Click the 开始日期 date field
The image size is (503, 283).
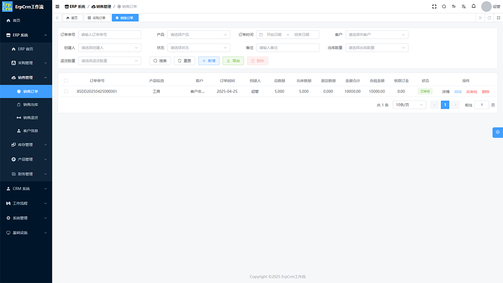pyautogui.click(x=274, y=35)
